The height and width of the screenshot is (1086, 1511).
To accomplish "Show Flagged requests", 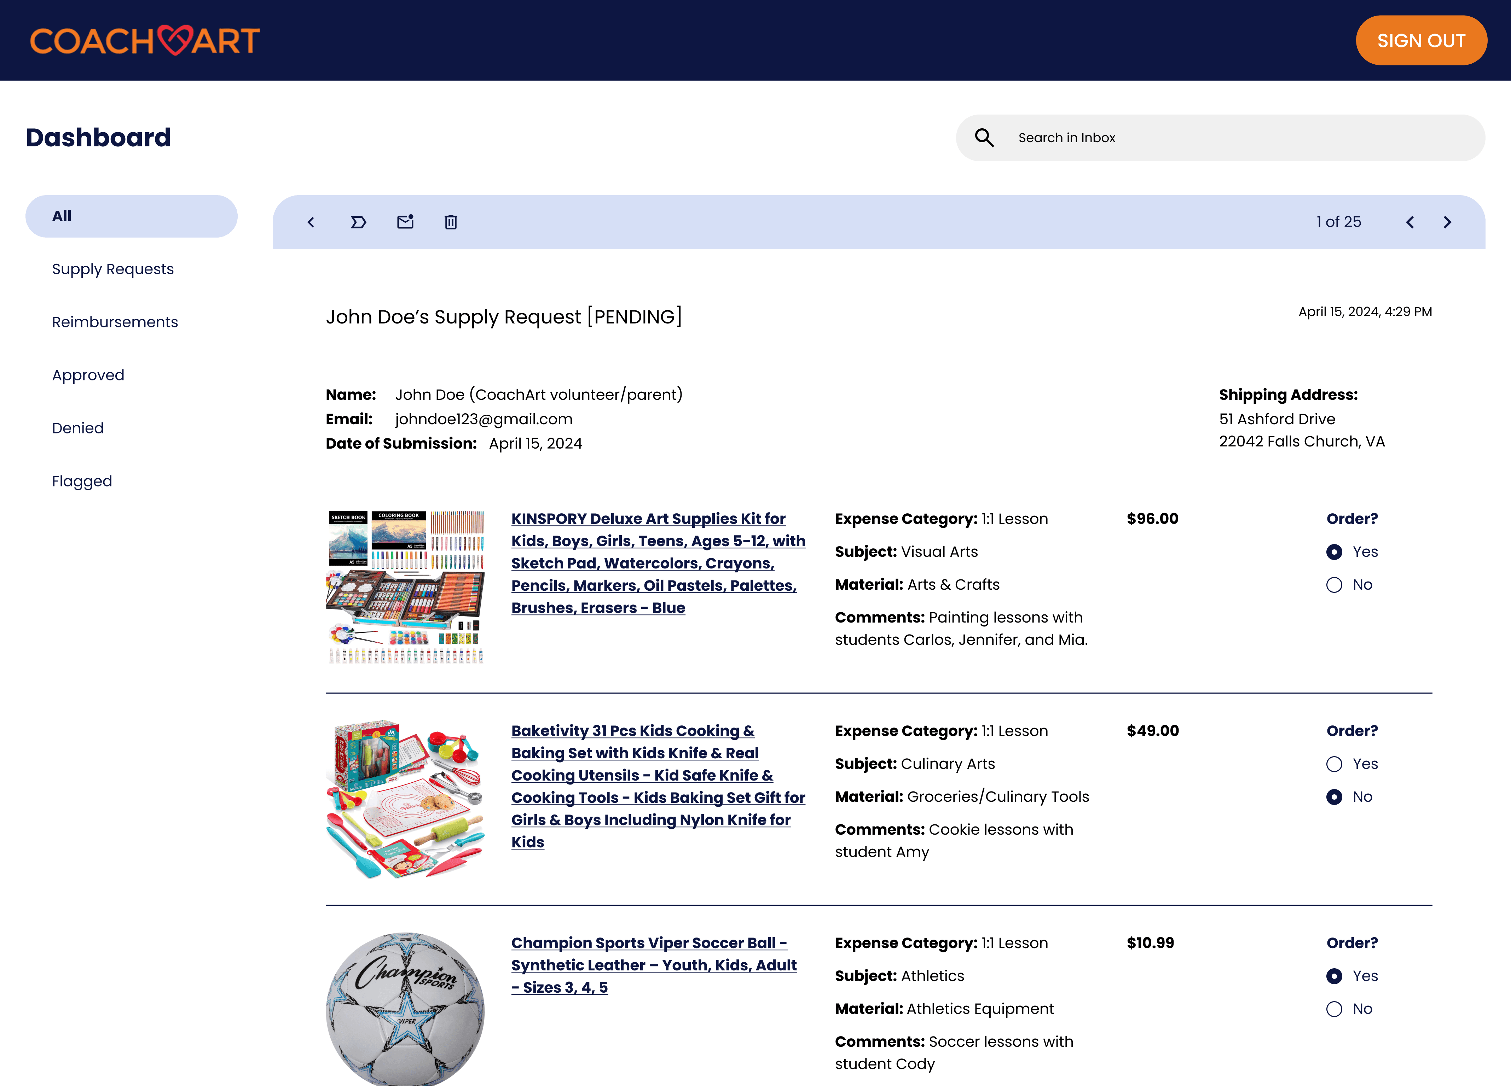I will click(x=82, y=481).
